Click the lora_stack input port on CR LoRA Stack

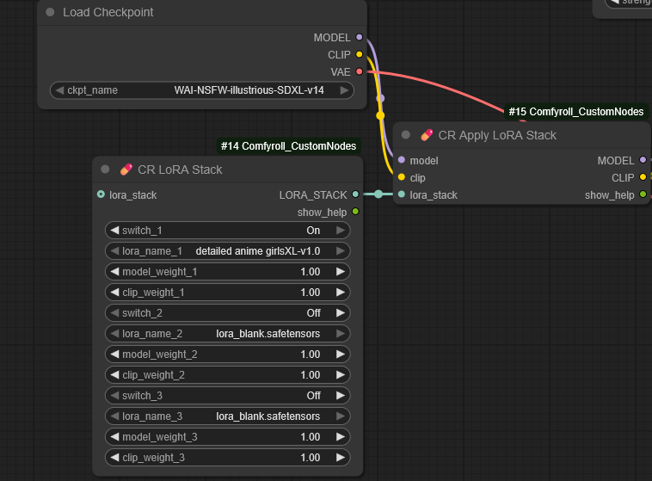(x=101, y=195)
